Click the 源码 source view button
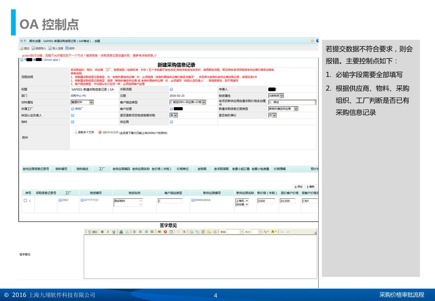 pyautogui.click(x=93, y=232)
